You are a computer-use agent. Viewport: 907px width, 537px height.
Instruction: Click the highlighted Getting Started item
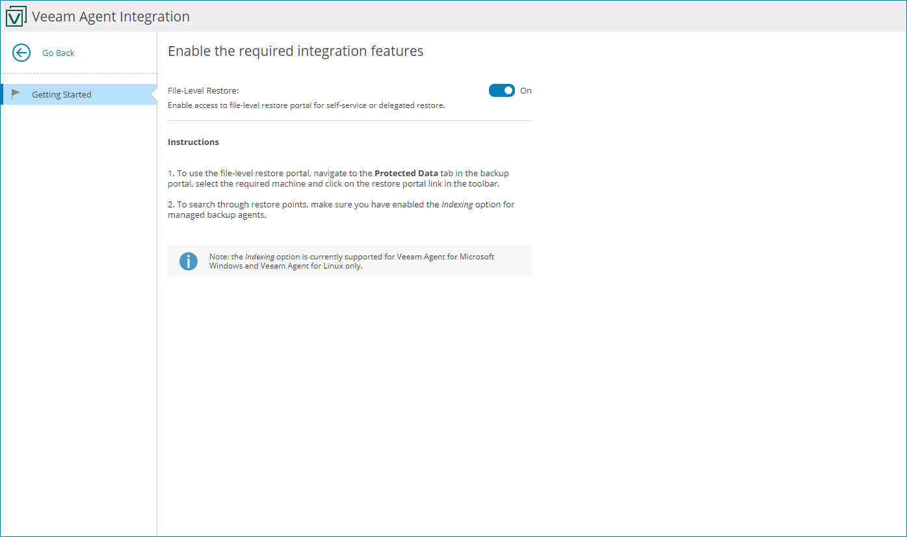click(61, 94)
